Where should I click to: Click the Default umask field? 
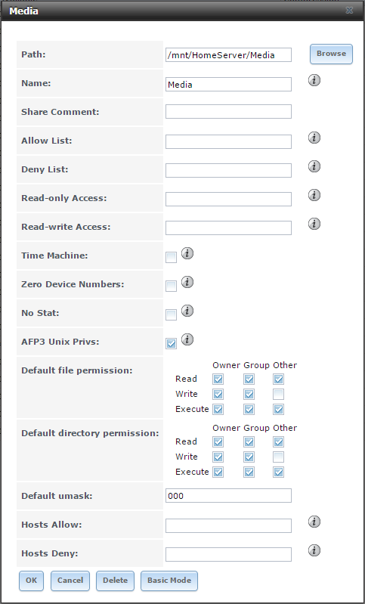coord(228,496)
